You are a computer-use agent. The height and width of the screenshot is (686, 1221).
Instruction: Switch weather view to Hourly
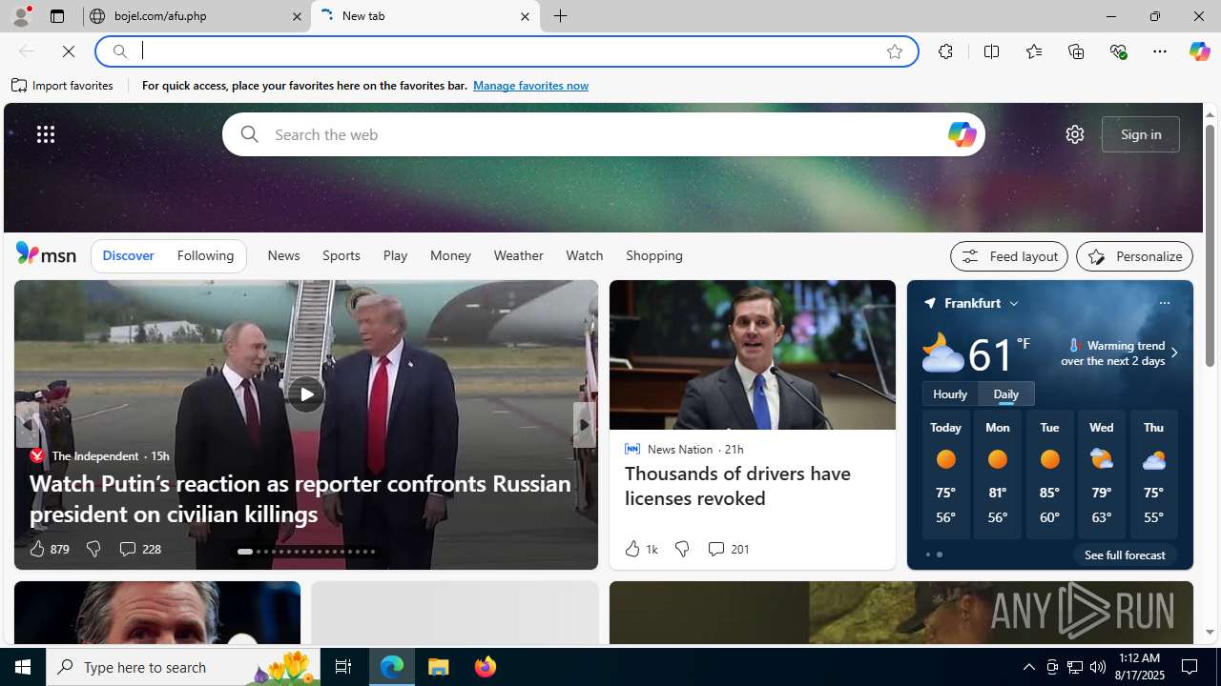point(950,393)
